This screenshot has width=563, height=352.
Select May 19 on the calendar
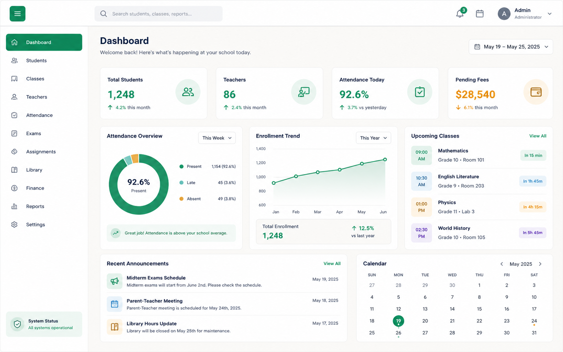[x=398, y=321]
